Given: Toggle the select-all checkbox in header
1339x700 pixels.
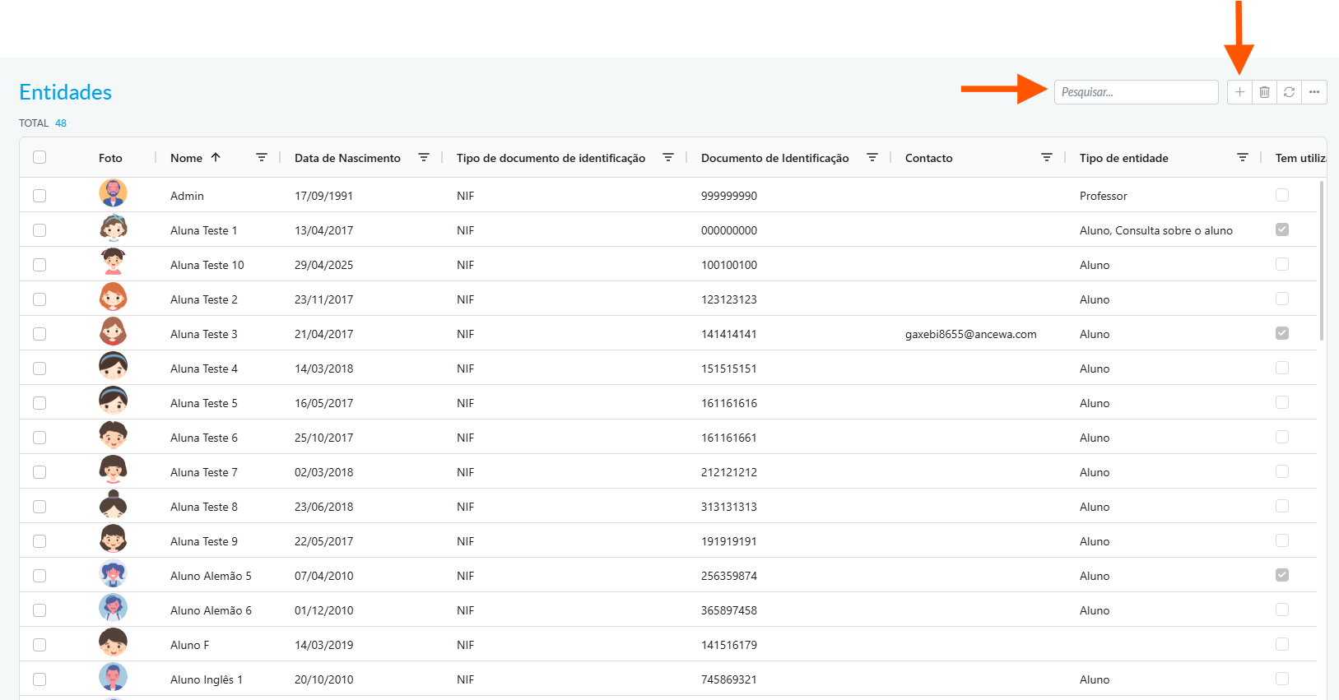Looking at the screenshot, I should tap(40, 157).
